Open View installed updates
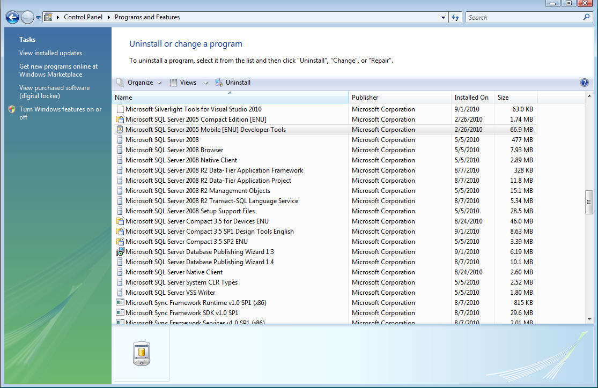 pyautogui.click(x=50, y=53)
